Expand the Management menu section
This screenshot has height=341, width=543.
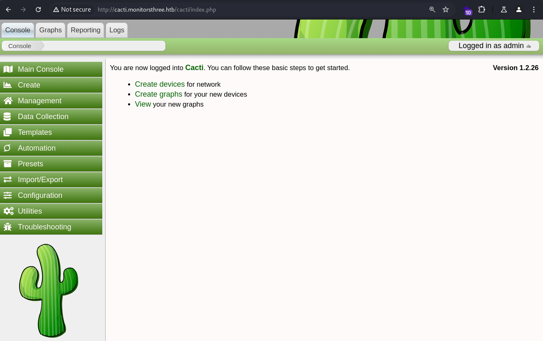[x=51, y=101]
